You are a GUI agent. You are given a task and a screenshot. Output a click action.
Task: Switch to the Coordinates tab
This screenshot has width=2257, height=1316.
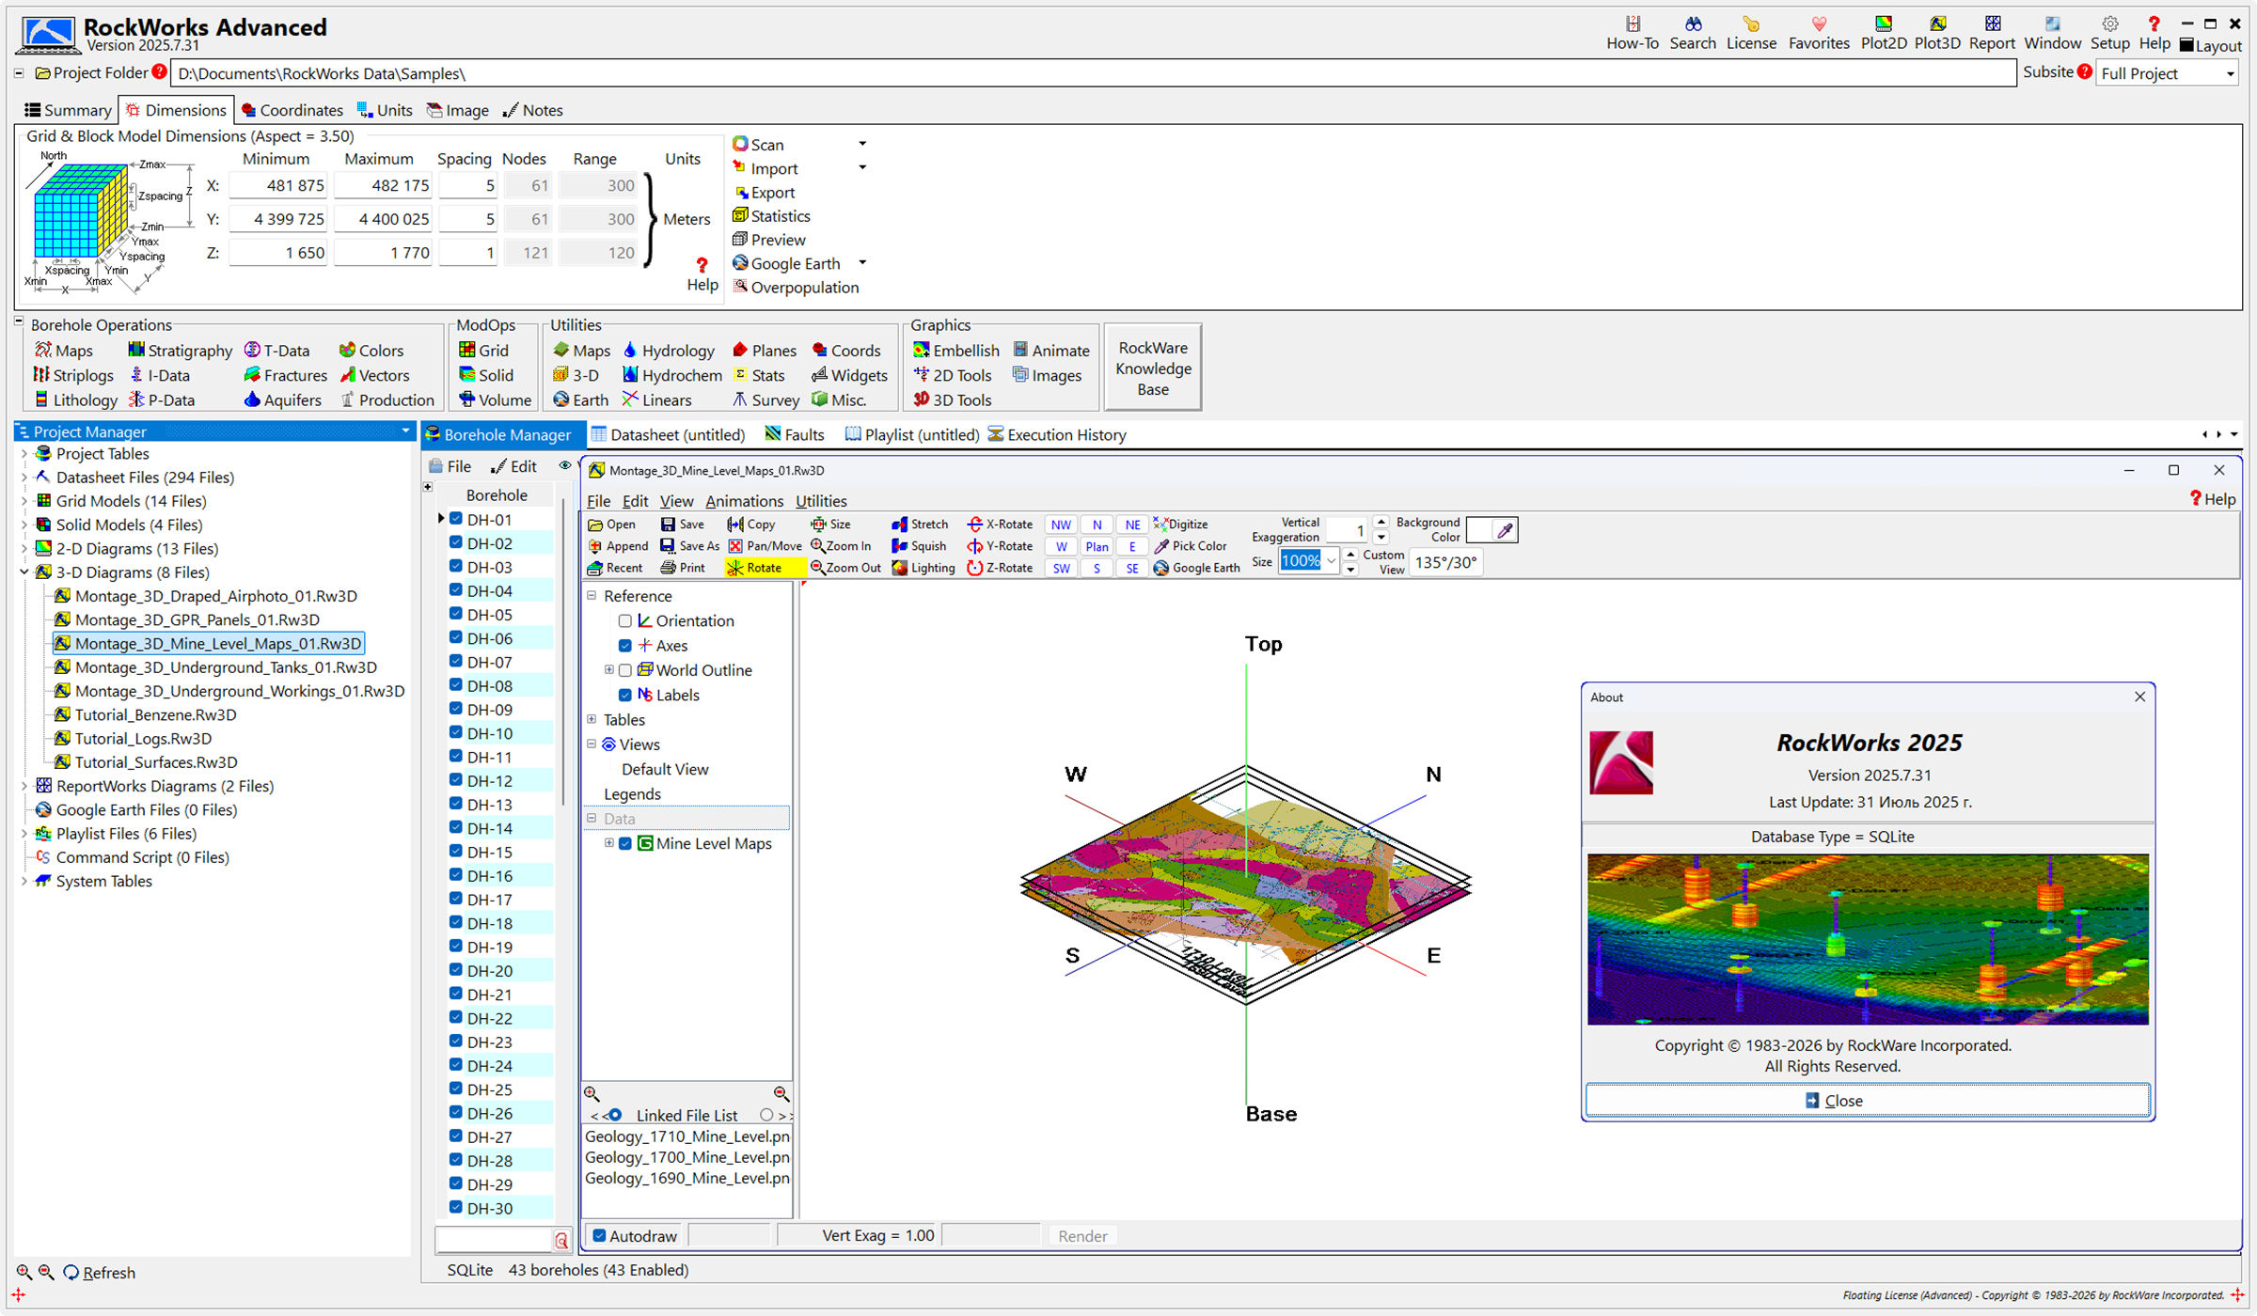pyautogui.click(x=292, y=110)
